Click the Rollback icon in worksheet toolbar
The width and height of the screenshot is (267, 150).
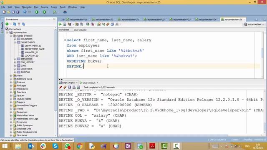tap(92, 24)
